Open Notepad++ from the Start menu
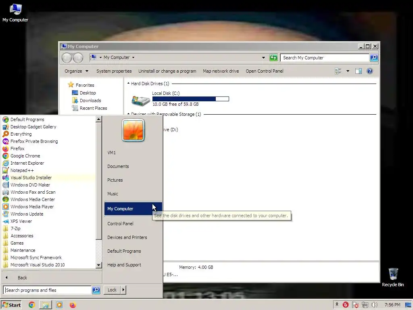This screenshot has height=310, width=413. point(18,170)
